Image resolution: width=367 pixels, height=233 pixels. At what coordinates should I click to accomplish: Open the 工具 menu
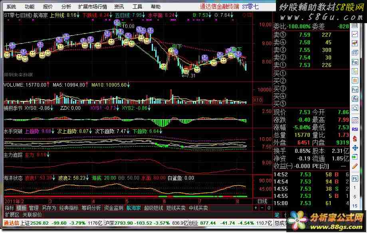[137, 6]
